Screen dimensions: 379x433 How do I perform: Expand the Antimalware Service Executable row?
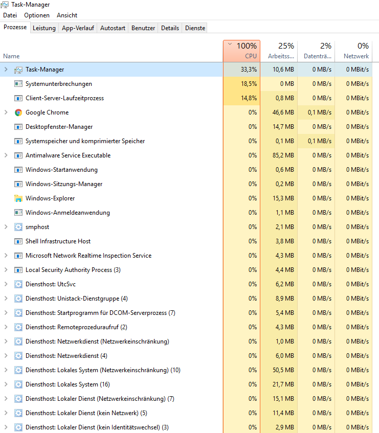pos(6,155)
